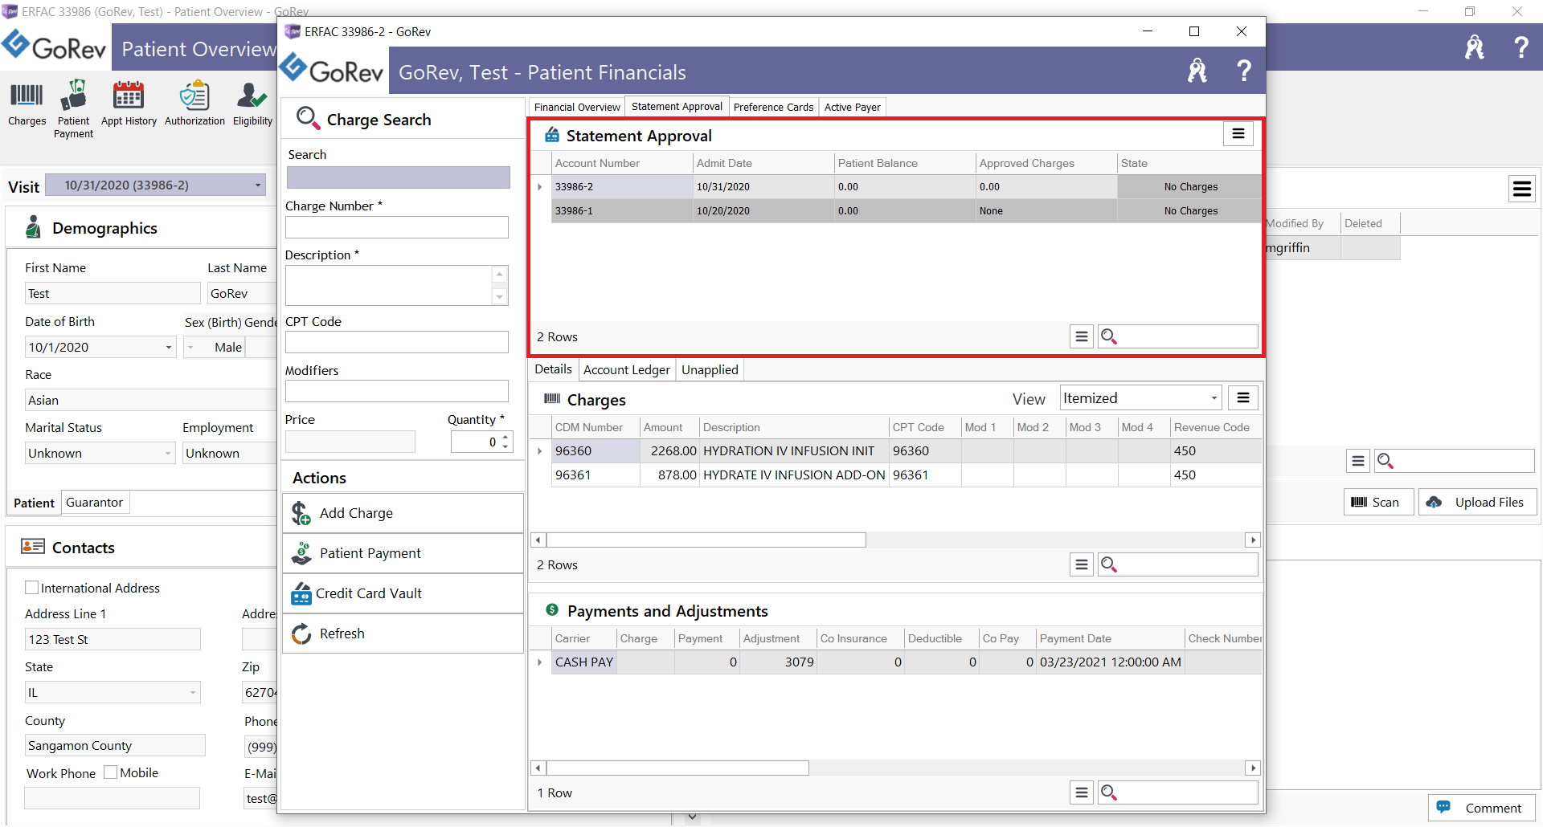Select Details tab

coord(553,369)
